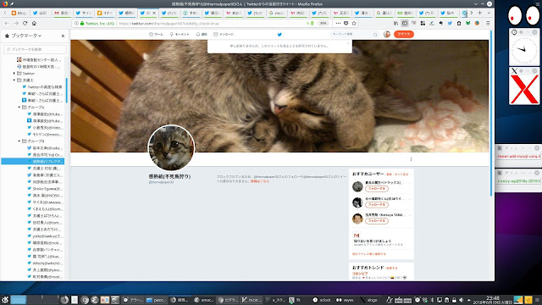Dismiss the notification banner close X
542x305 pixels.
click(348, 43)
